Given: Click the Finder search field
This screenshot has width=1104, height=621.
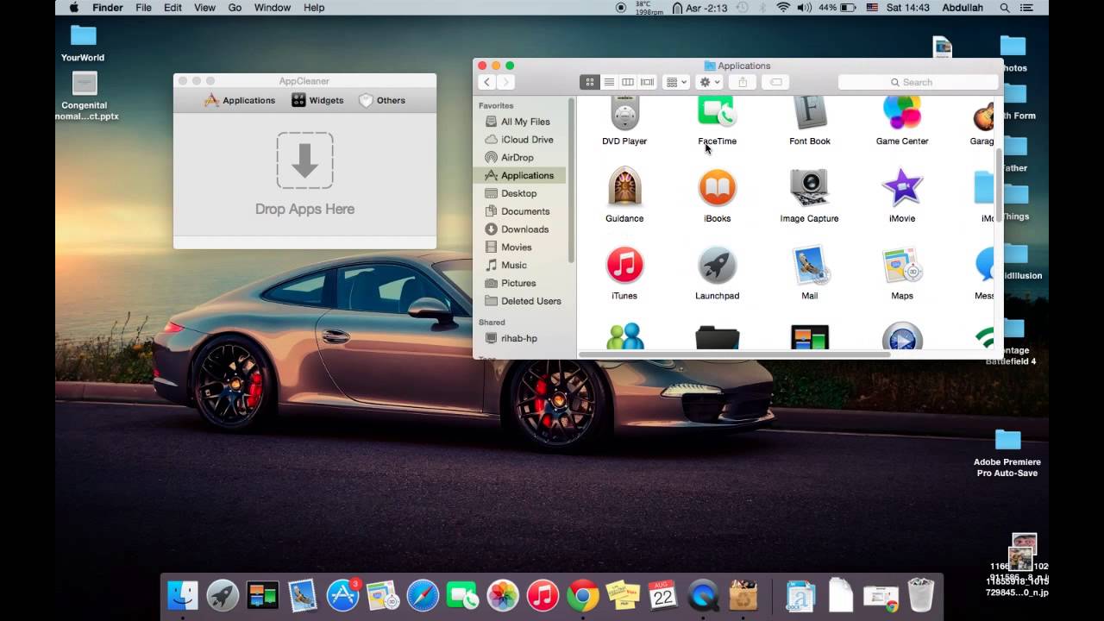Looking at the screenshot, I should pos(918,82).
